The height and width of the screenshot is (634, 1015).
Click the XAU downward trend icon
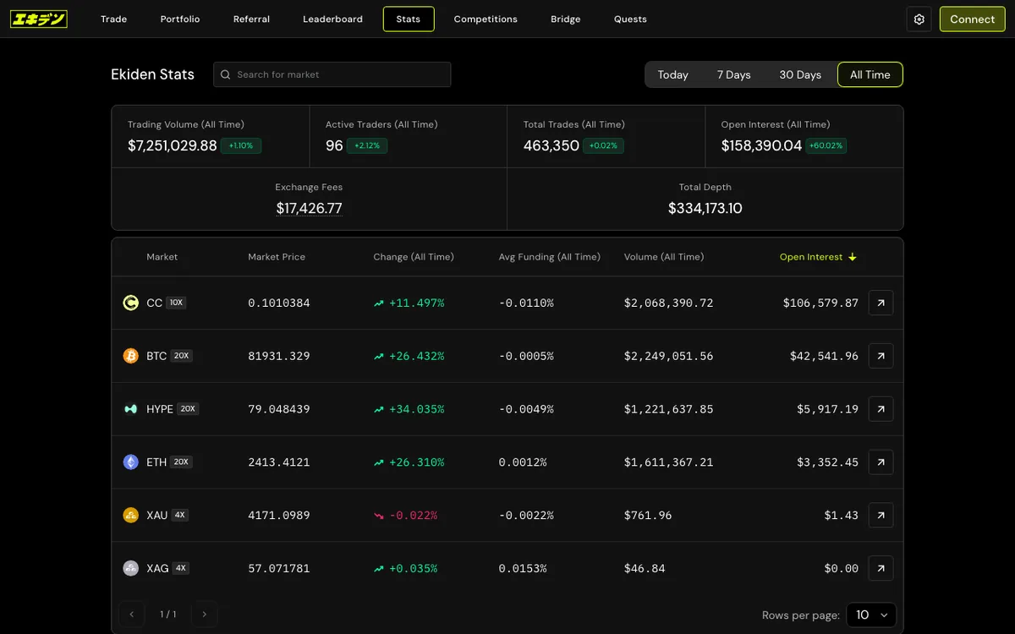click(x=379, y=515)
